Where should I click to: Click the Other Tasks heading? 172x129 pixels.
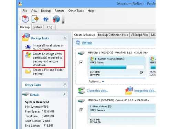[33, 85]
